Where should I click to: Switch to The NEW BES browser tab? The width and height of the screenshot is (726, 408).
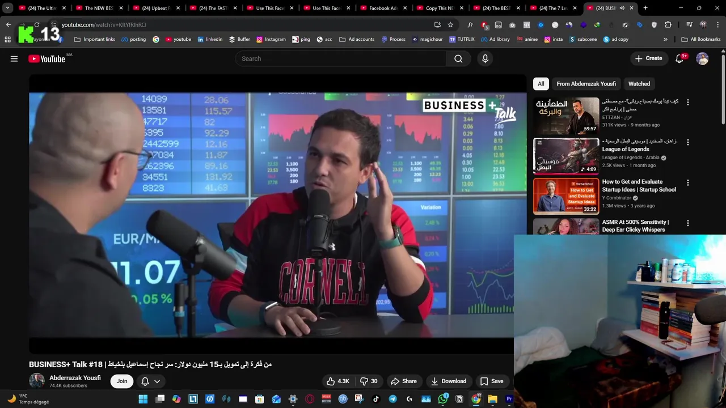(98, 8)
